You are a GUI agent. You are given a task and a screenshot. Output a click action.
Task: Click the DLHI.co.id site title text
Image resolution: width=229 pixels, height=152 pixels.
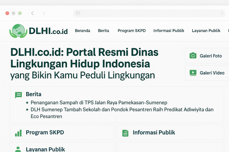(48, 31)
